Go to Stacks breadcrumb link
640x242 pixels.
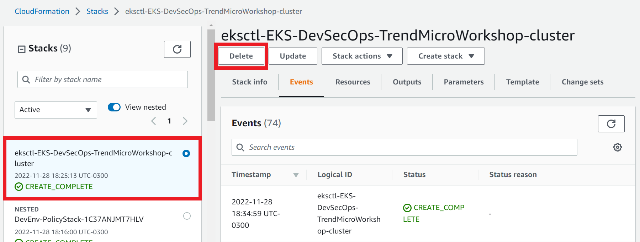click(x=97, y=11)
